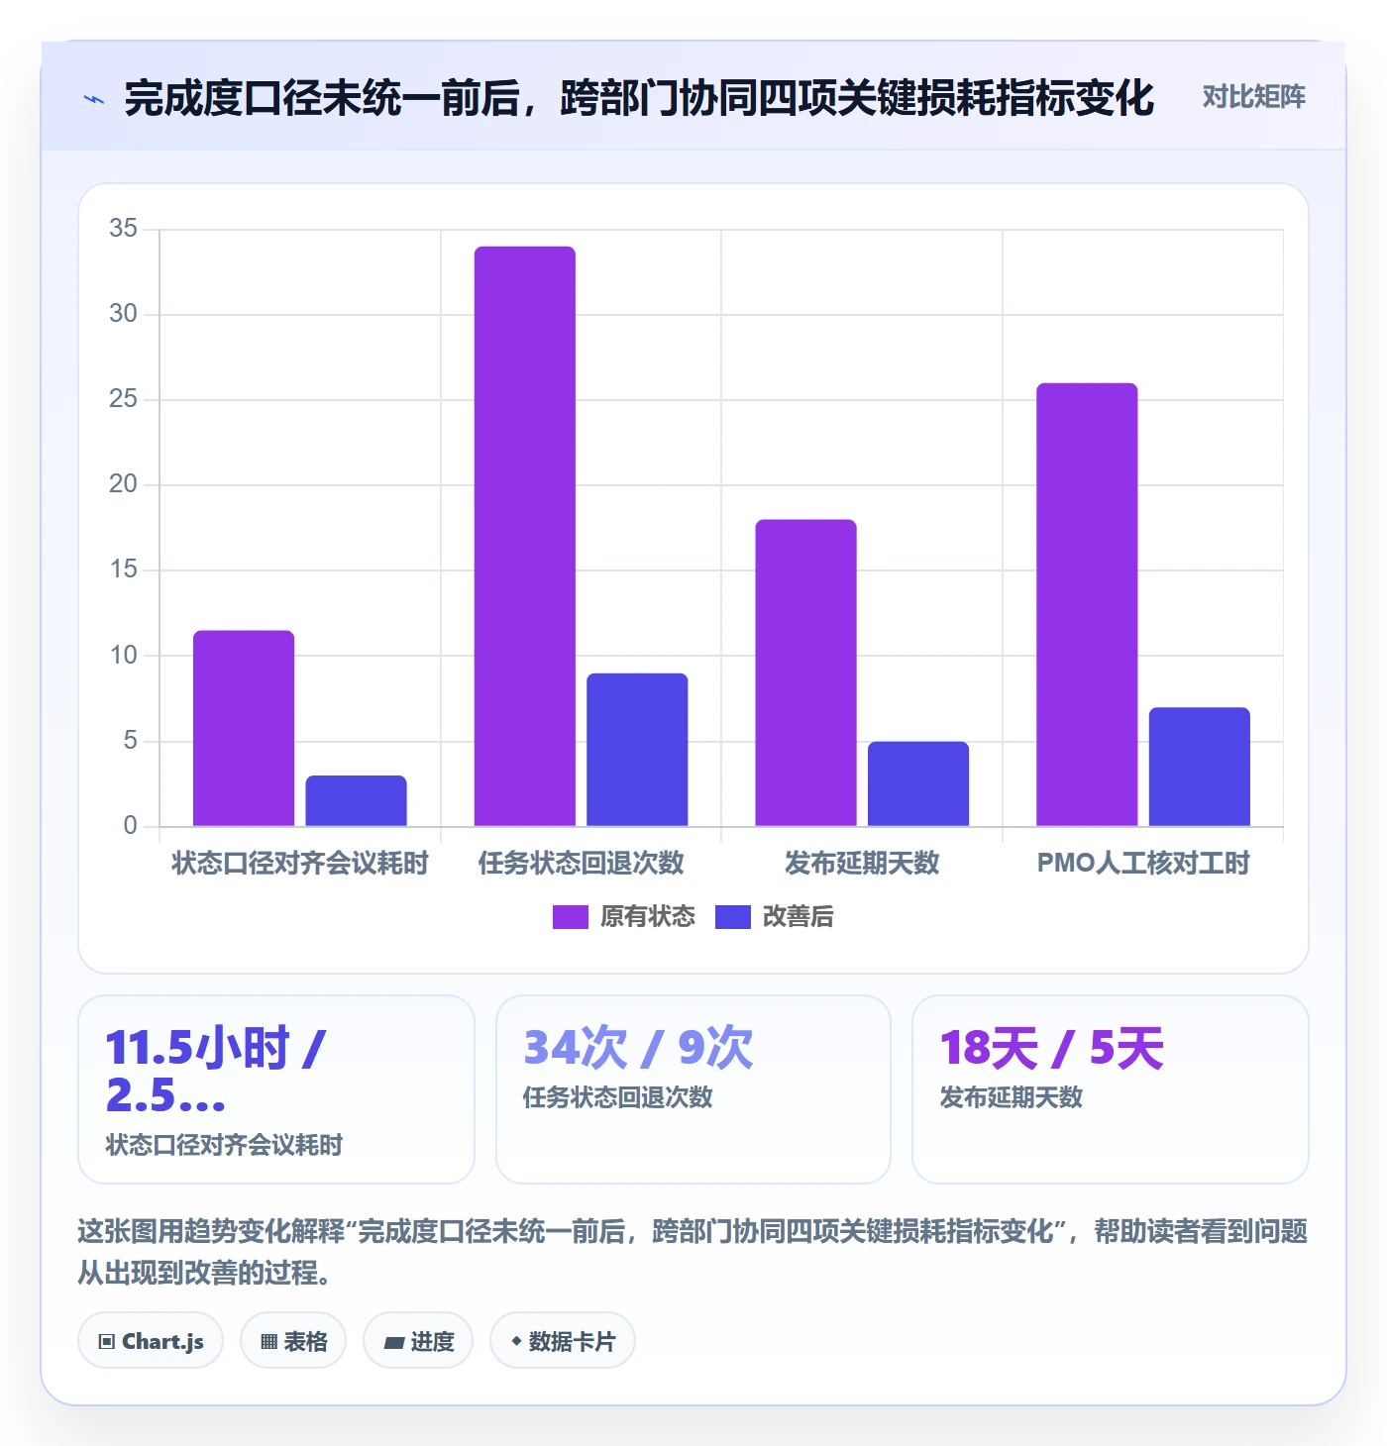This screenshot has height=1446, width=1387.
Task: Click the 11.5小时 / 2.5… card value
Action: 216,1071
